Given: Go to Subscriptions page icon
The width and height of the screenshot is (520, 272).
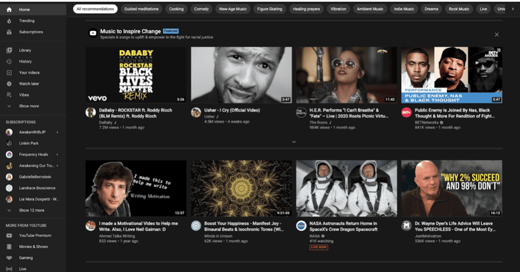Looking at the screenshot, I should point(9,32).
